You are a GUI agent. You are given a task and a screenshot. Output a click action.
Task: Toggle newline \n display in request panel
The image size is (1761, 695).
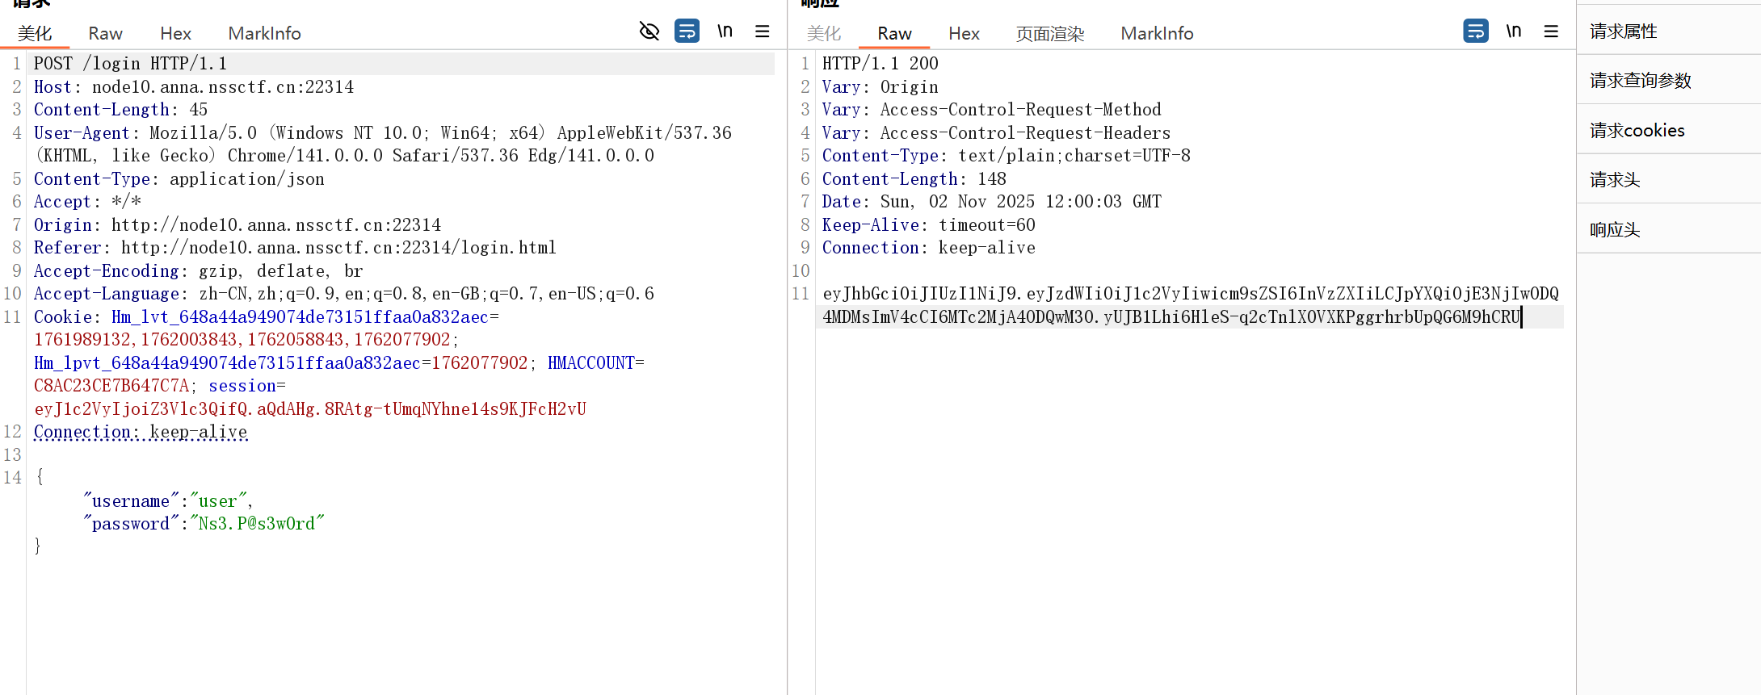tap(725, 31)
